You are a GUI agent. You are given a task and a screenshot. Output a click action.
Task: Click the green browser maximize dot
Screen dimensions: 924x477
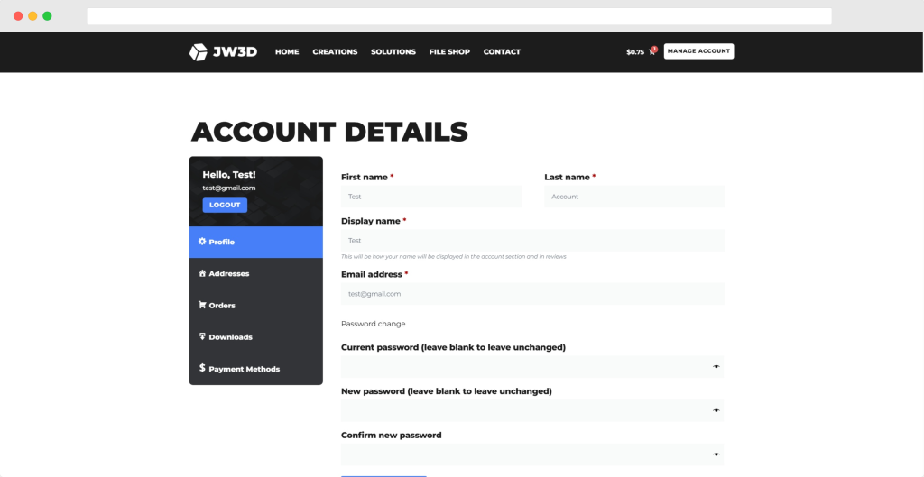(x=47, y=16)
